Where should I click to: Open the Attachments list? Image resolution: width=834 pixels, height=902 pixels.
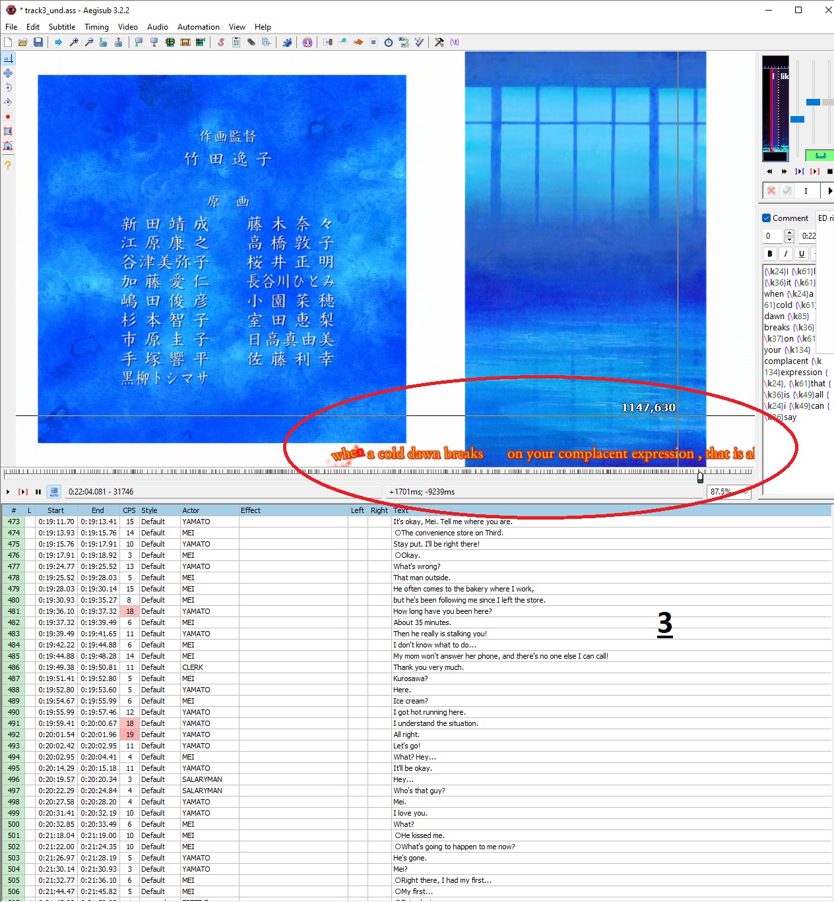[251, 42]
